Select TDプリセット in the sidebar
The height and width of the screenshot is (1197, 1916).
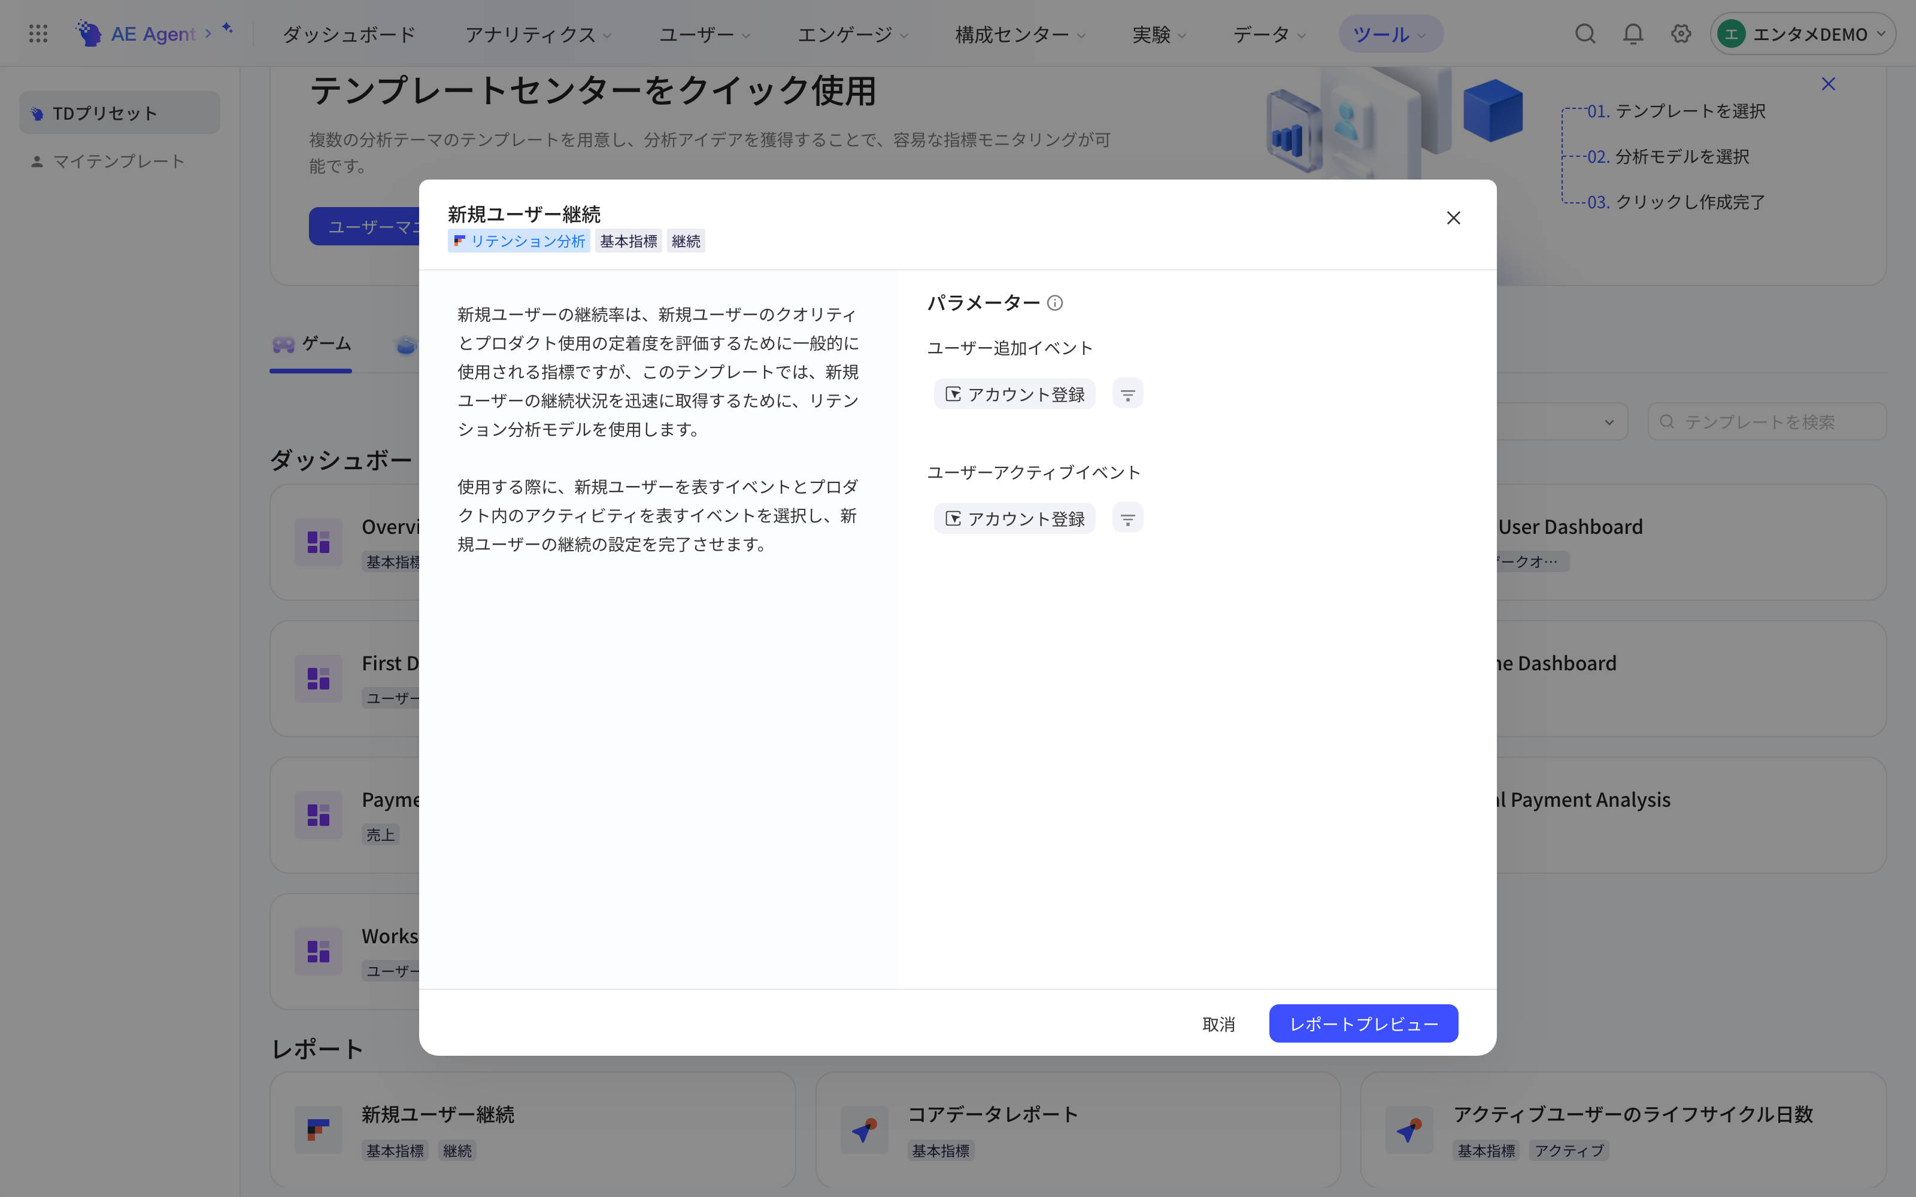(120, 113)
